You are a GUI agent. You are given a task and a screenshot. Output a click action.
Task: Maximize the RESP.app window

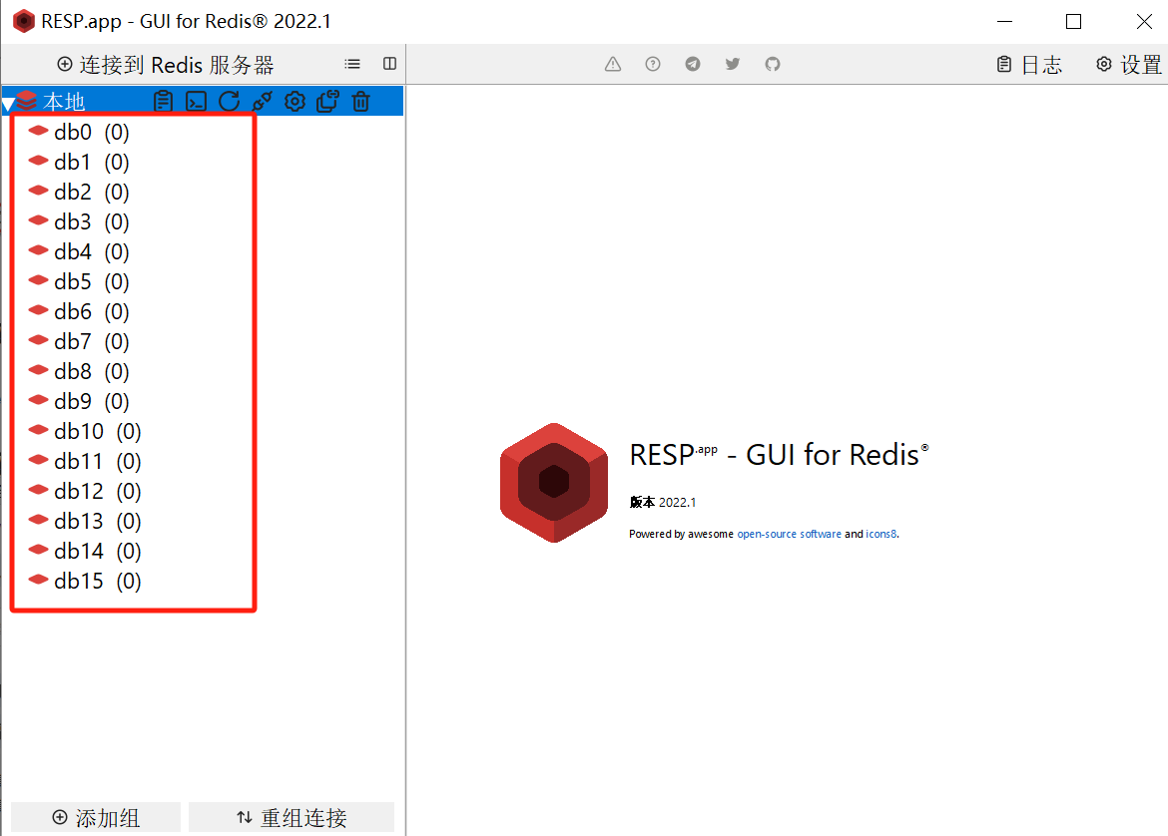1073,22
